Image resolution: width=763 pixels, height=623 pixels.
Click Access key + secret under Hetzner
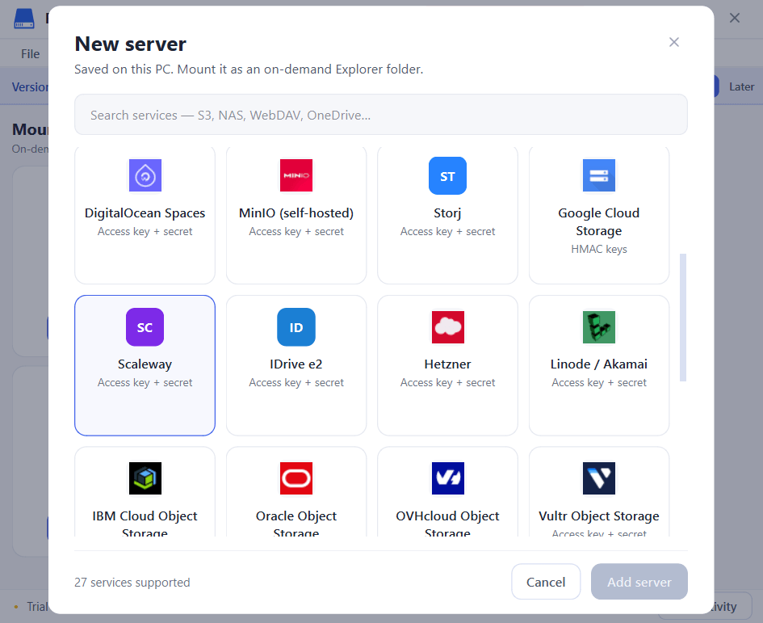point(447,382)
